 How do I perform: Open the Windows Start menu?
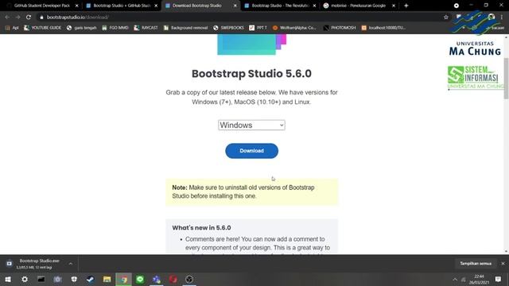coord(8,279)
